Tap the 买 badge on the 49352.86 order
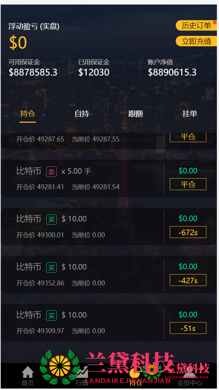 51,267
